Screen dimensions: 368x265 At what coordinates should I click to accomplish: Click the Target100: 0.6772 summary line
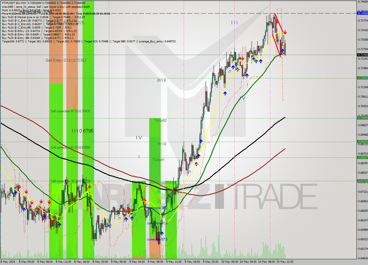pos(89,41)
